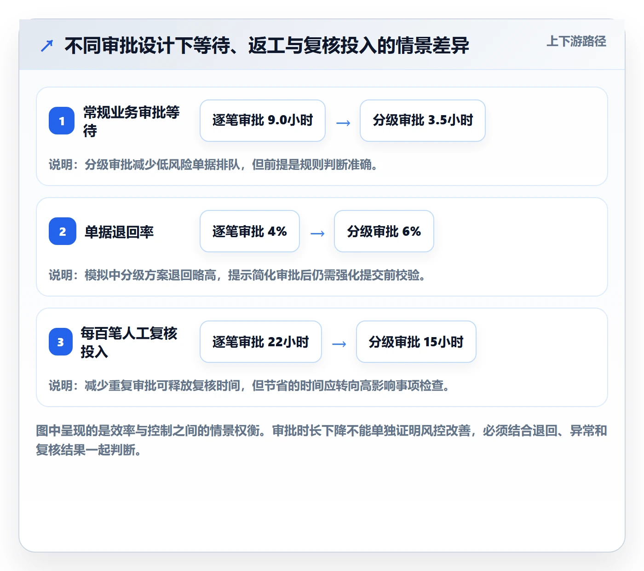Click the arrow between 22小时 and 15小时
Image resolution: width=644 pixels, height=571 pixels.
tap(339, 344)
